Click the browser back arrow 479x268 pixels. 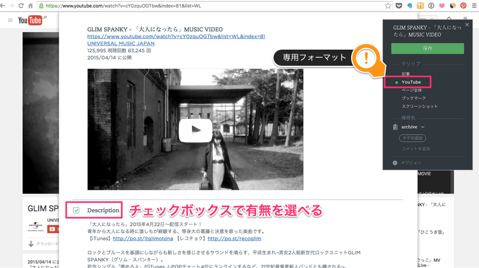tap(3, 5)
